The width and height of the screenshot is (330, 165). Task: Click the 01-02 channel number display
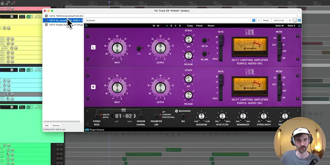point(124,116)
